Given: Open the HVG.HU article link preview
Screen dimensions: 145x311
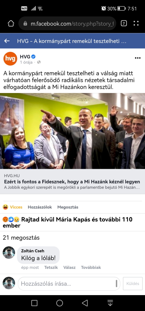Looking at the screenshot, I should click(x=72, y=181).
